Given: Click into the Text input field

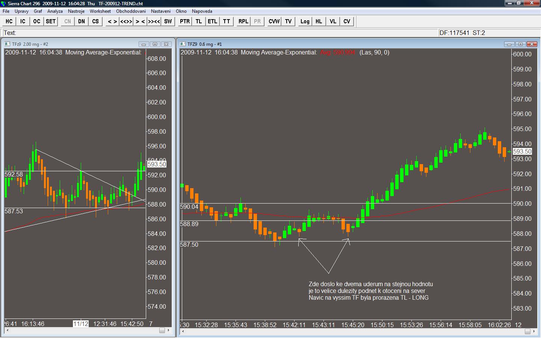Looking at the screenshot, I should [x=220, y=33].
